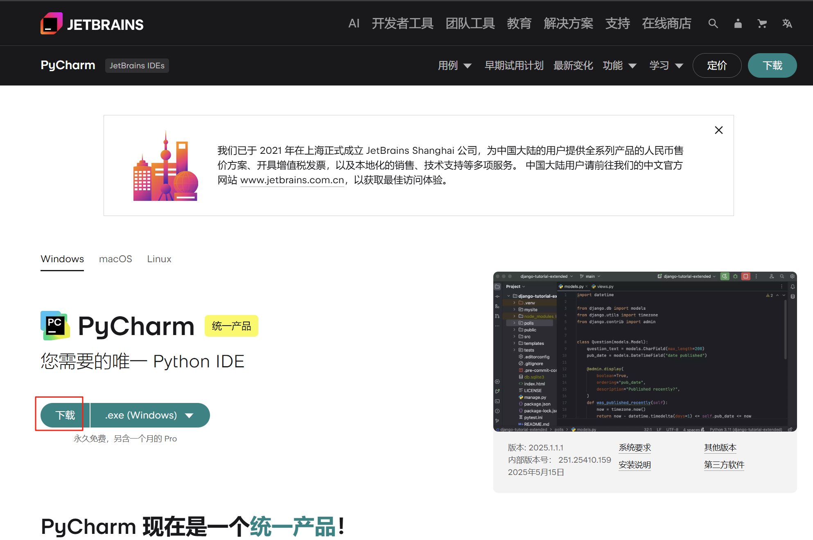Viewport: 813px width, 540px height.
Task: Switch to the macOS tab
Action: [115, 259]
